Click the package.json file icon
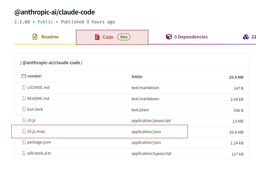256x169 pixels. pyautogui.click(x=24, y=142)
